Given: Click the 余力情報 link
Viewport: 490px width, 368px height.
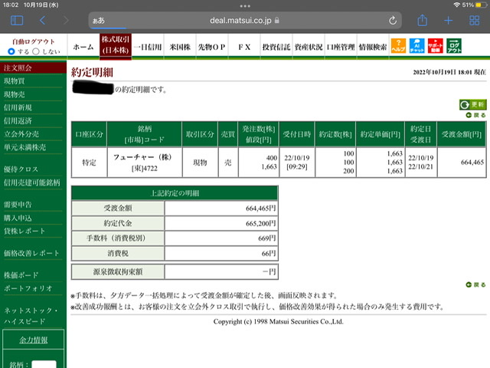Looking at the screenshot, I should click(34, 340).
